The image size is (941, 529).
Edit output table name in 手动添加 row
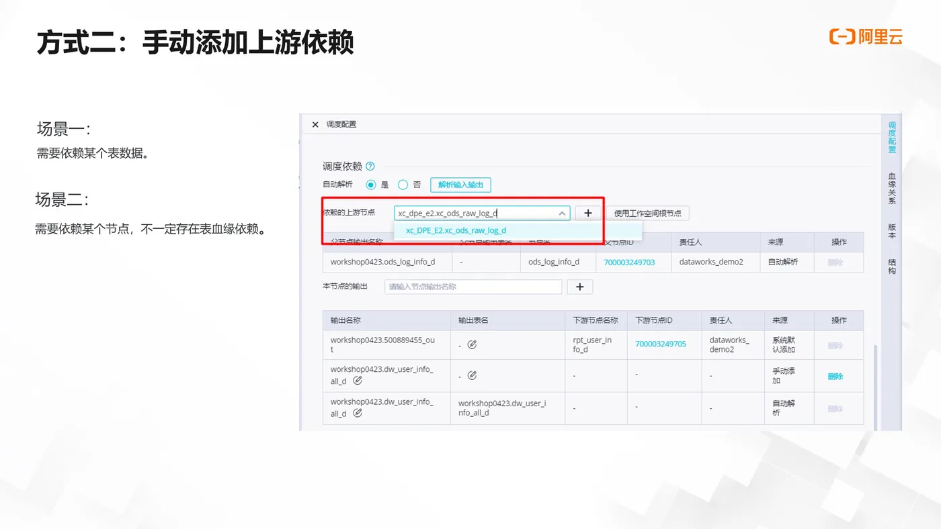[472, 375]
